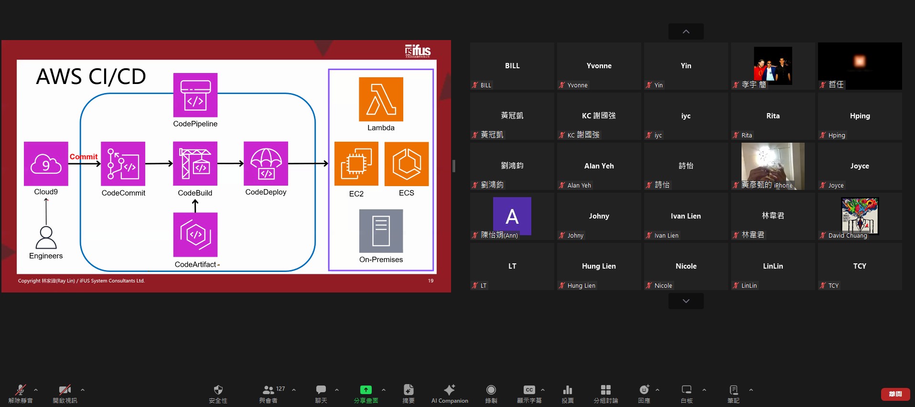Open the 聊天 chat panel
The image size is (915, 407).
coord(321,394)
